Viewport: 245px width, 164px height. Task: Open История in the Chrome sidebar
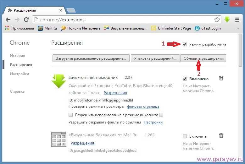[x=17, y=56]
